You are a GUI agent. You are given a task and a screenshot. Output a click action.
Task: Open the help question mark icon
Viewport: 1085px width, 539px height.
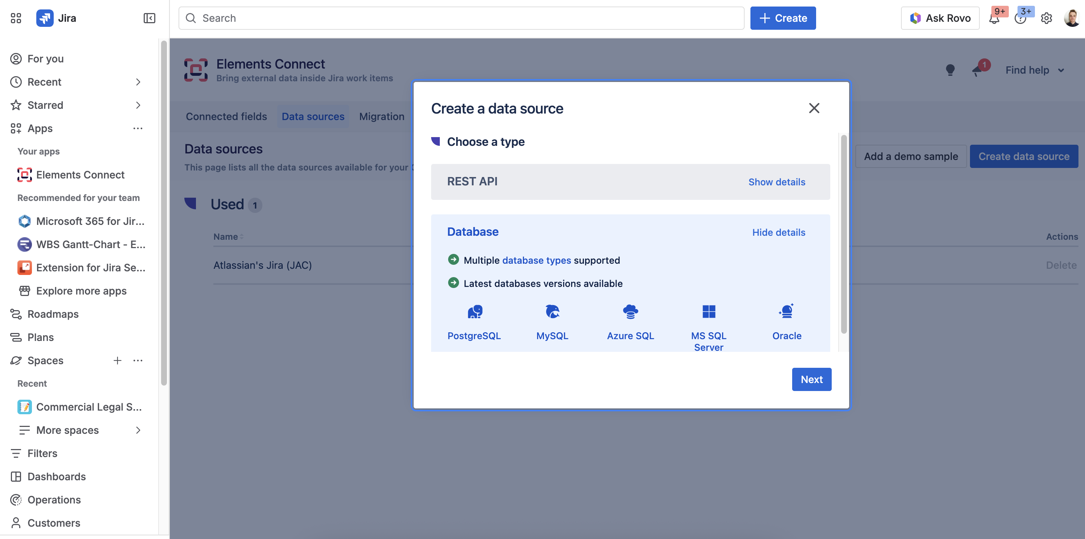click(x=1020, y=18)
